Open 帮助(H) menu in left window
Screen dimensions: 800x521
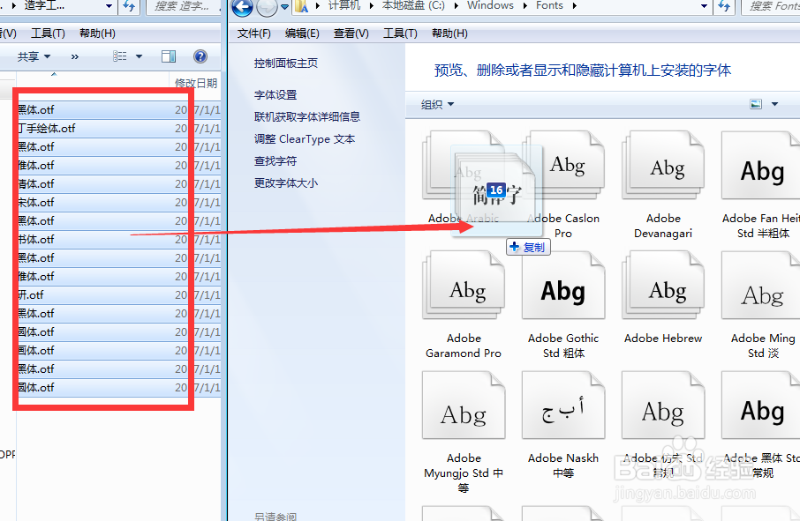(97, 33)
